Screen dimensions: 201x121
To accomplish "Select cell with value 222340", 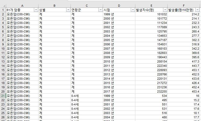I will coord(151,66).
